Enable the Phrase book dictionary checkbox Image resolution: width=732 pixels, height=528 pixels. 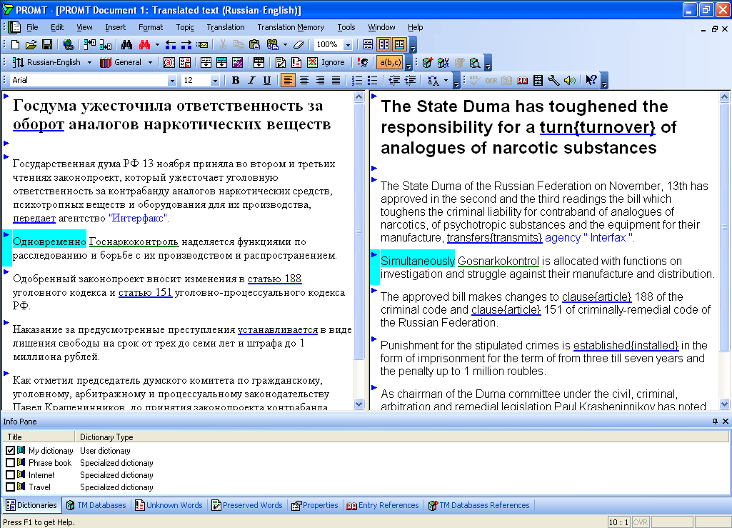(x=10, y=462)
